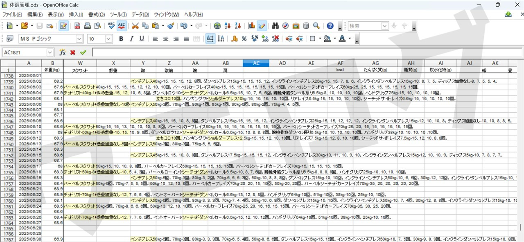Decrease cell indent
The width and height of the screenshot is (524, 242).
pos(289,38)
